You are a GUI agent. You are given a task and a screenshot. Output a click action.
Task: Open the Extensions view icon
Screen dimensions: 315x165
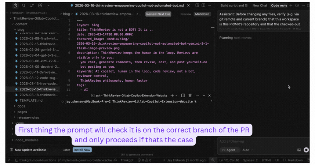(x=40, y=5)
